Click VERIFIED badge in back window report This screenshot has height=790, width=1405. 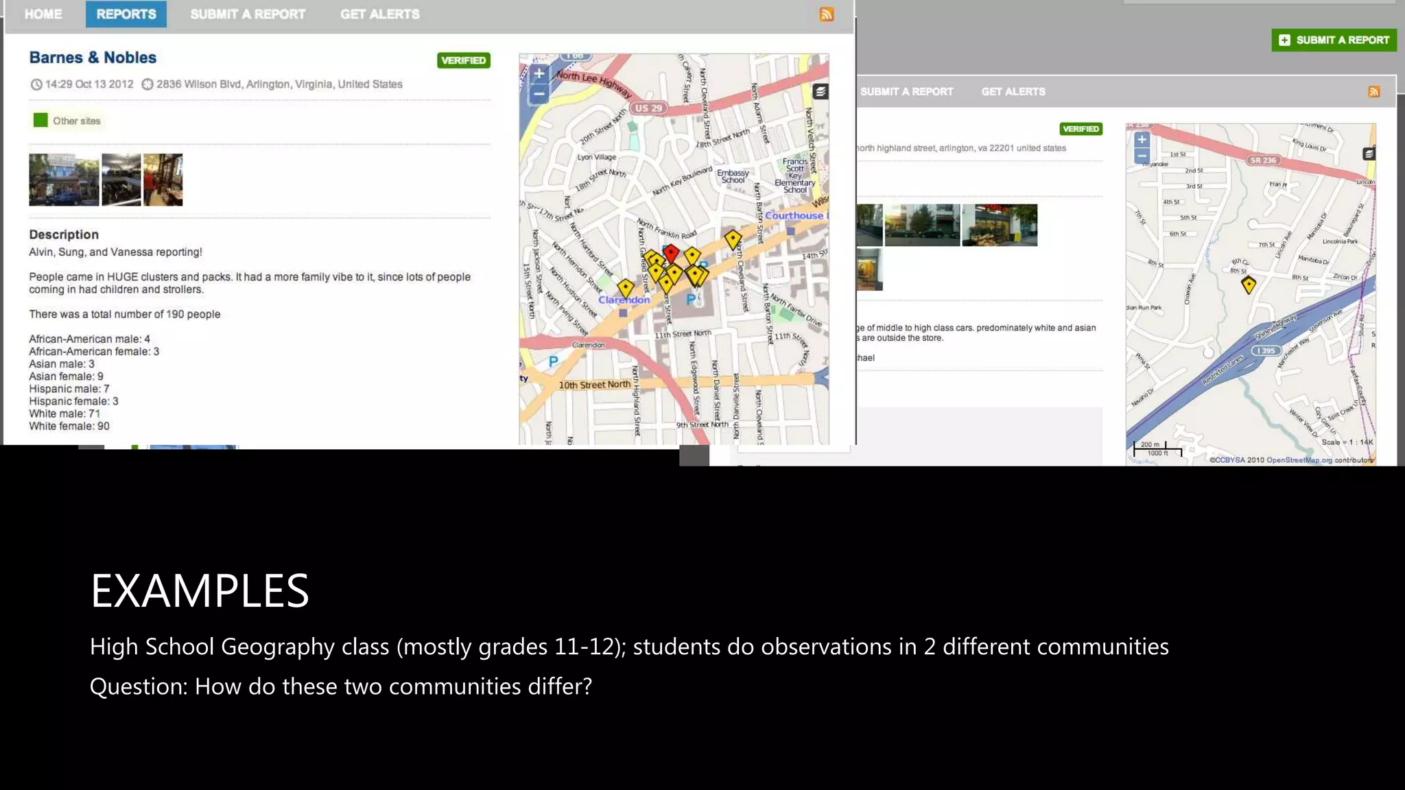click(x=1081, y=129)
